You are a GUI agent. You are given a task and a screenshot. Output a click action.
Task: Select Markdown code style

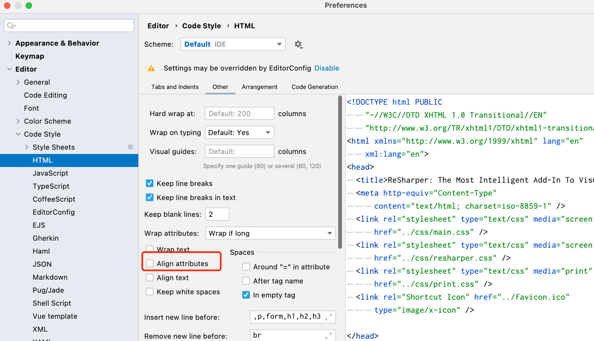click(x=50, y=277)
